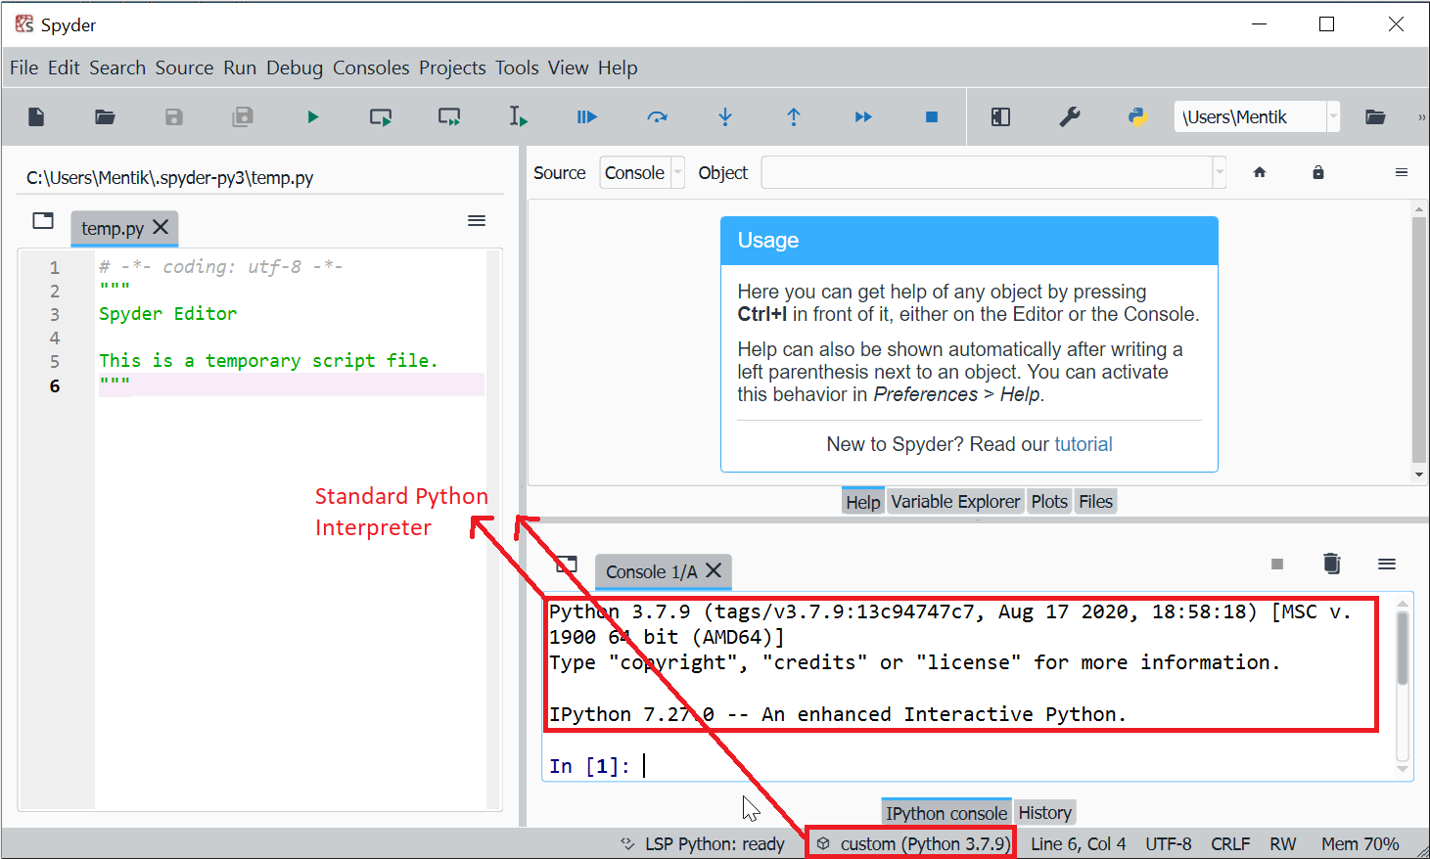The image size is (1430, 859).
Task: Select the Debug file tool
Action: [x=586, y=116]
